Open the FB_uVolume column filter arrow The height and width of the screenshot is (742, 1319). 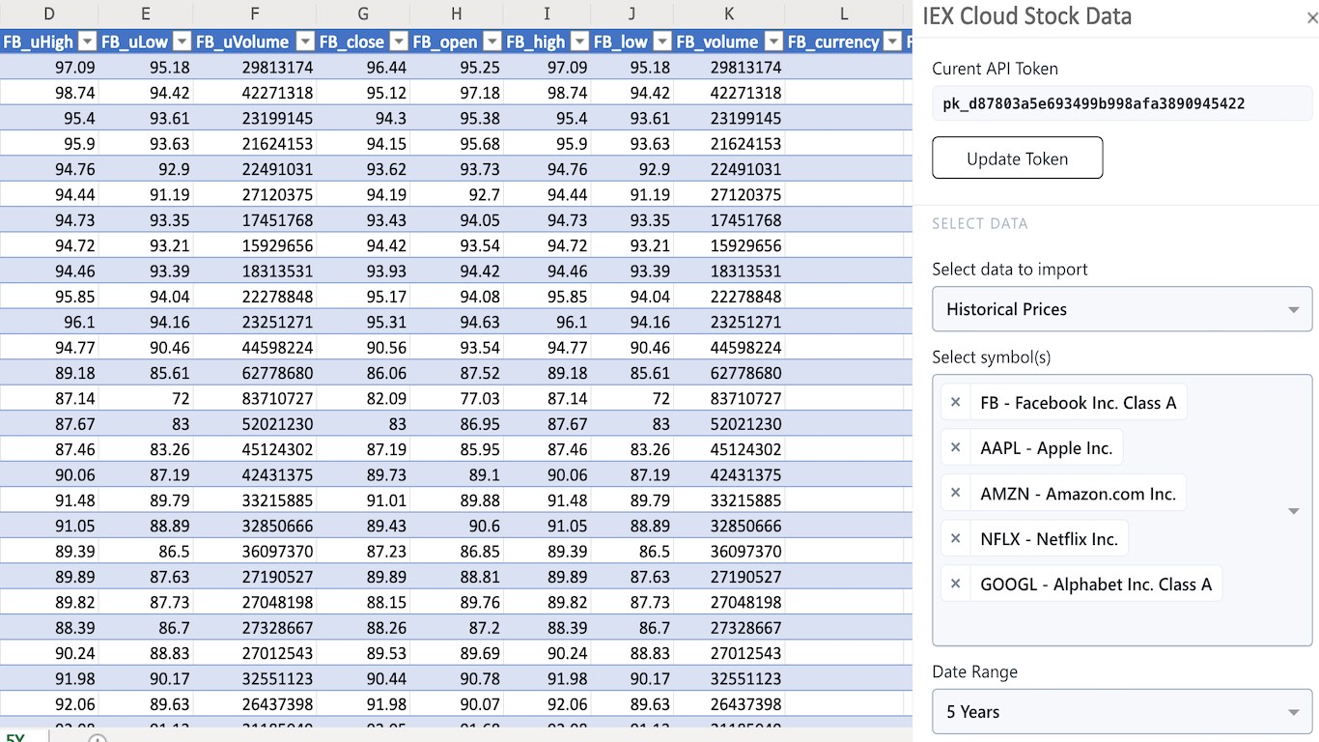(305, 42)
